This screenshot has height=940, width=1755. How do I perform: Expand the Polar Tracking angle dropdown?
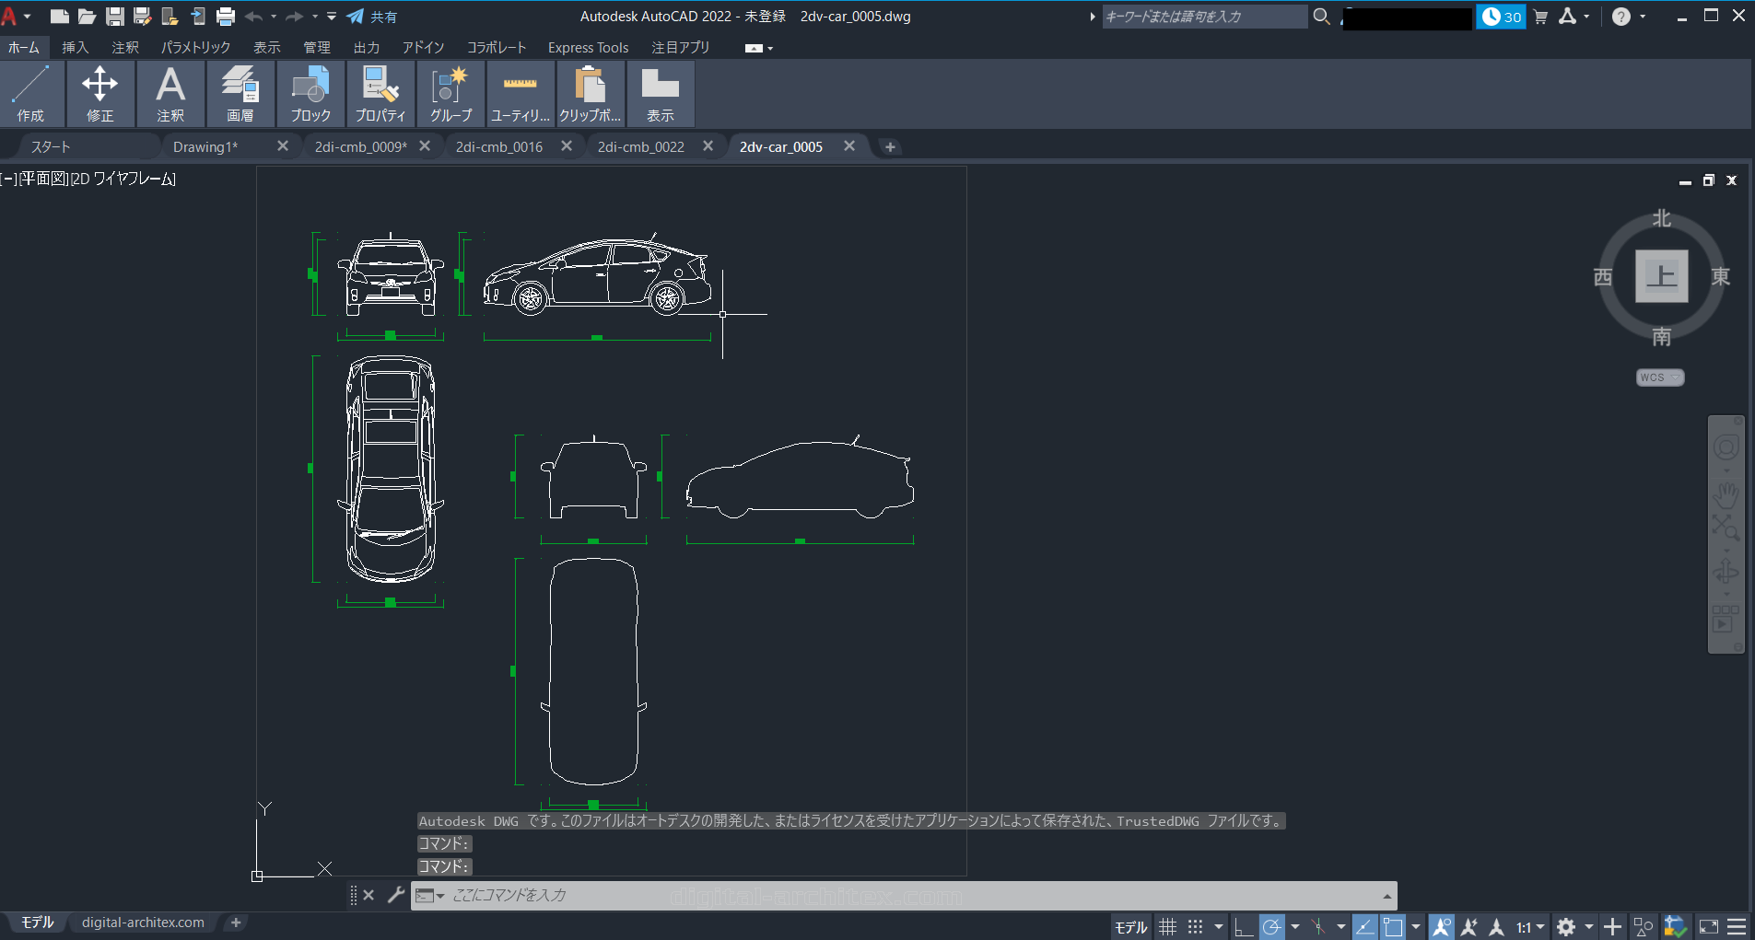(x=1295, y=927)
